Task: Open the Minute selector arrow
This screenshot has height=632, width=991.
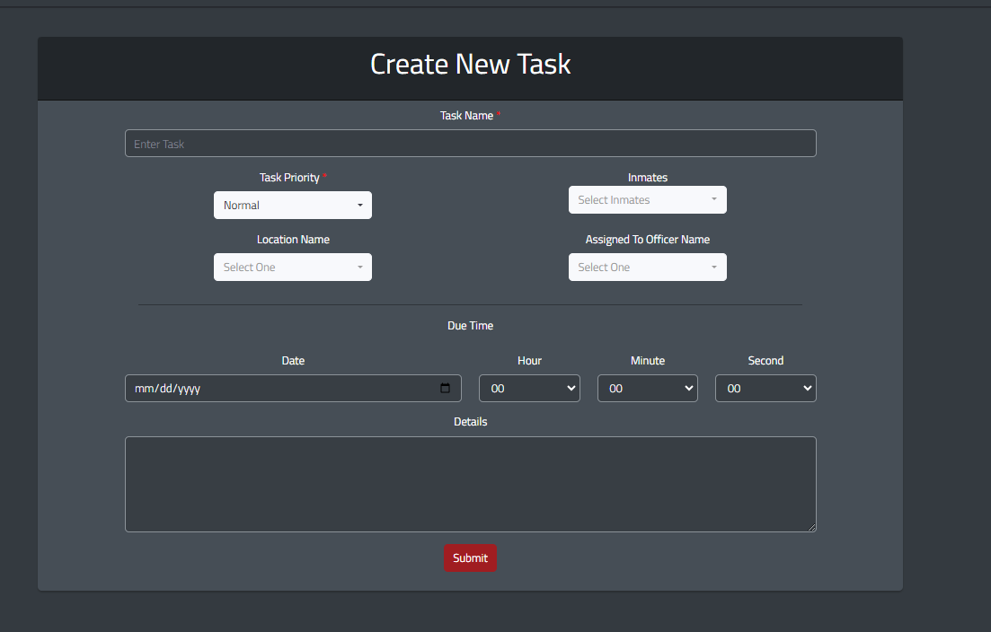Action: [x=687, y=388]
